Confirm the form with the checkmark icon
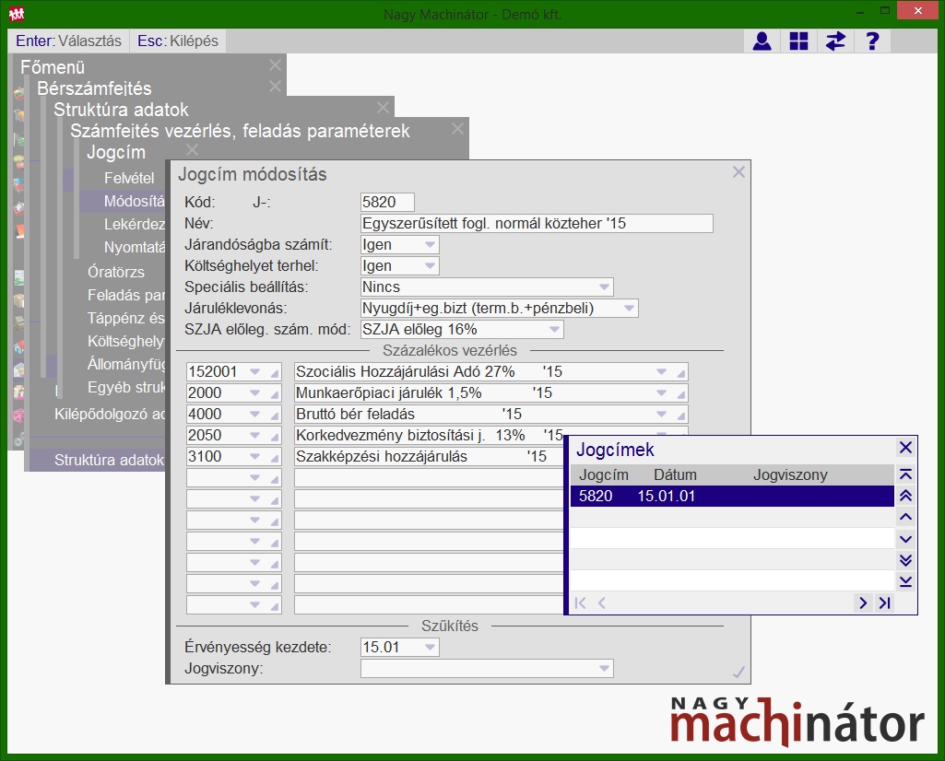 (738, 672)
